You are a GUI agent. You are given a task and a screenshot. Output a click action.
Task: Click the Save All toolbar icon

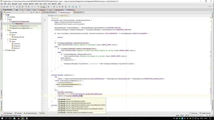point(4,7)
